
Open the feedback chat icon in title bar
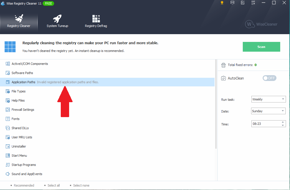pyautogui.click(x=232, y=3)
